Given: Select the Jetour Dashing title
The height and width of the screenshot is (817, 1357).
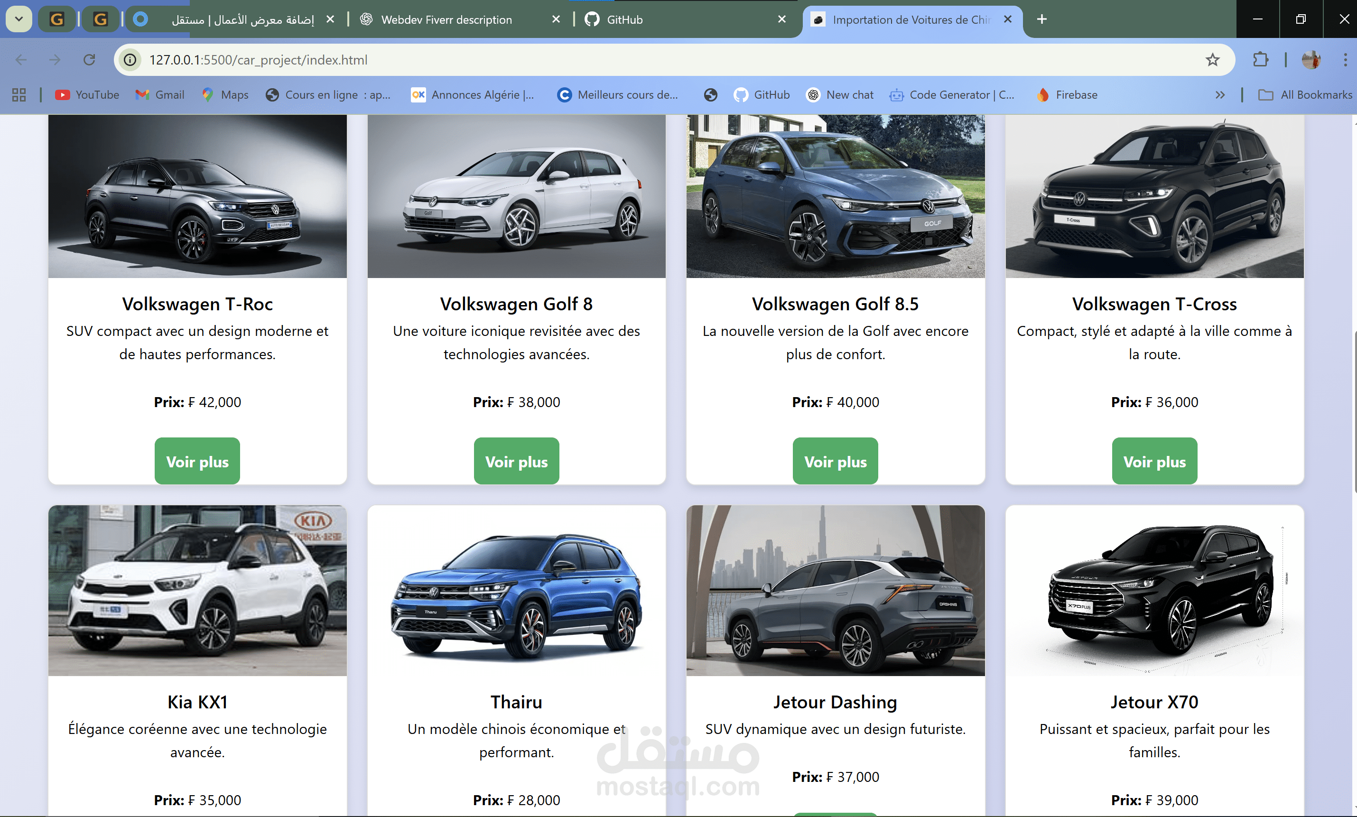Looking at the screenshot, I should [835, 702].
